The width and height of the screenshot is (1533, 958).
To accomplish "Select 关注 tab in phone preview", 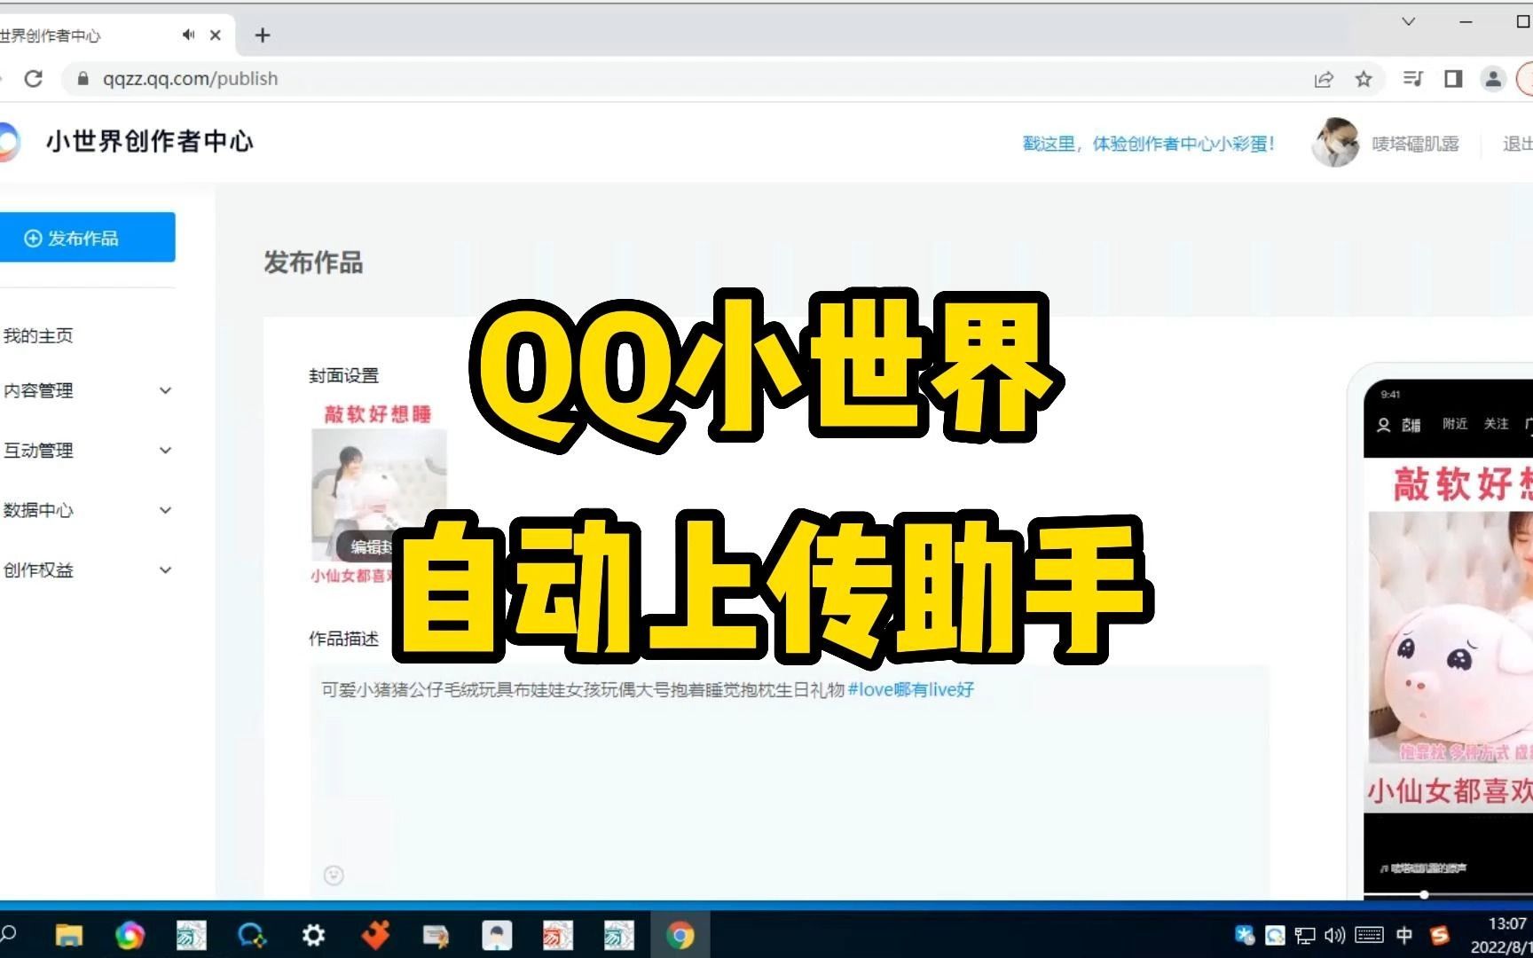I will [x=1497, y=424].
